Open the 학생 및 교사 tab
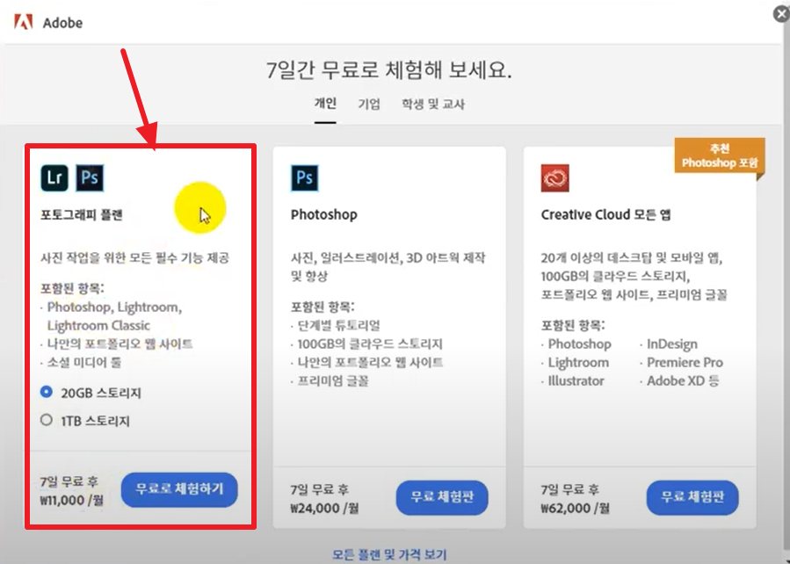 pos(433,105)
